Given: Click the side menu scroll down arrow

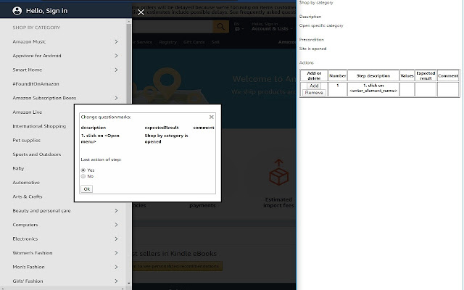Looking at the screenshot, I should click(x=129, y=283).
